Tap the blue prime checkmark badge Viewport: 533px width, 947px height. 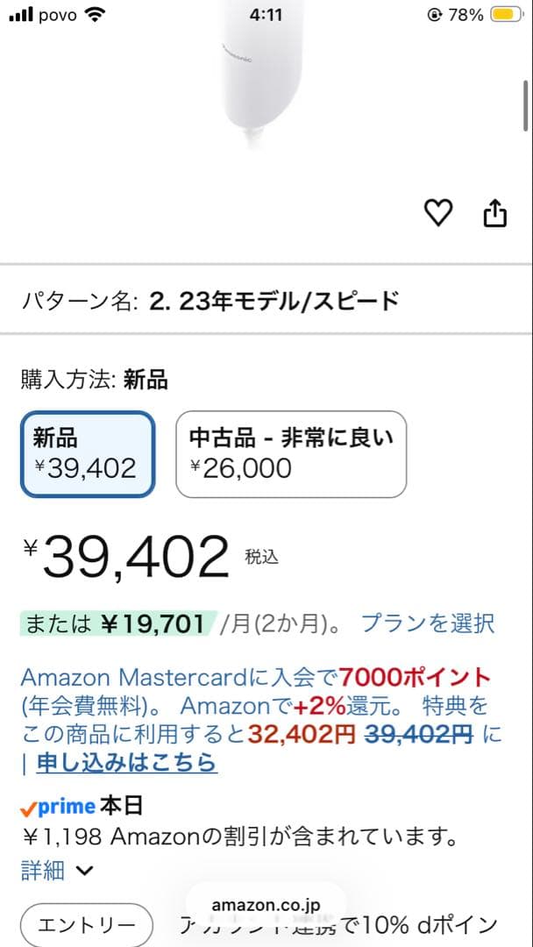56,806
